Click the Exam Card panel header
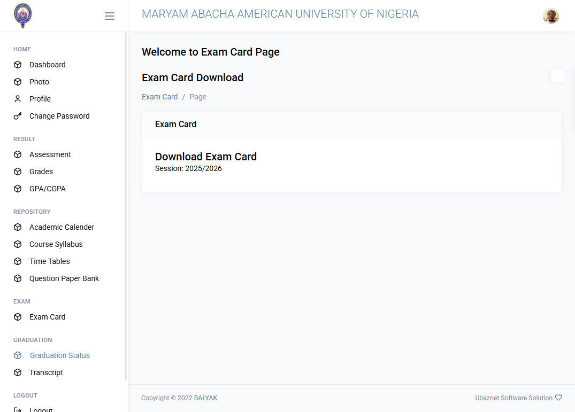 (351, 125)
